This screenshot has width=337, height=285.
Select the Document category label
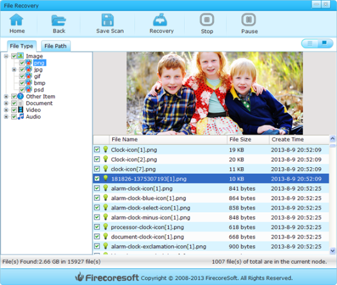pyautogui.click(x=39, y=104)
